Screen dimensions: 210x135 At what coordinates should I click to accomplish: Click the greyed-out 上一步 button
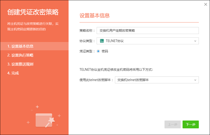pos(172,124)
